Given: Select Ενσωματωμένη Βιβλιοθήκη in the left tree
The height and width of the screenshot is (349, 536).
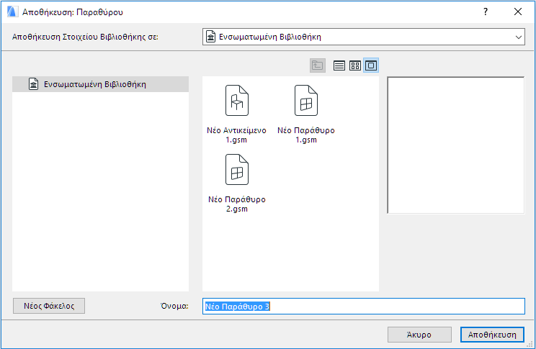Looking at the screenshot, I should point(100,84).
